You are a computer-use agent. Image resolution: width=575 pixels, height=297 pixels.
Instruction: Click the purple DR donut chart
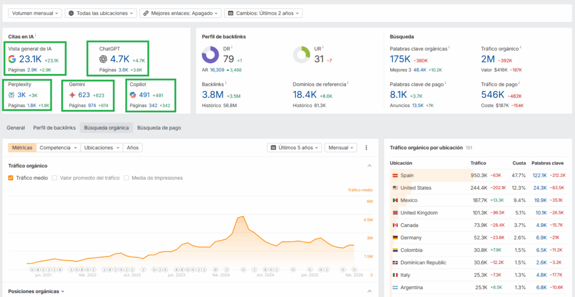[211, 55]
